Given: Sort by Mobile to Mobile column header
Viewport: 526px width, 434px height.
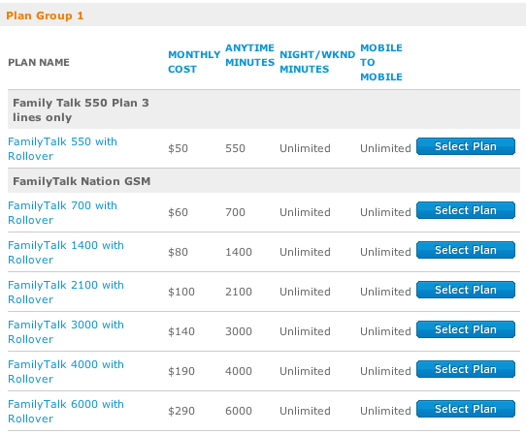Looking at the screenshot, I should click(x=381, y=62).
